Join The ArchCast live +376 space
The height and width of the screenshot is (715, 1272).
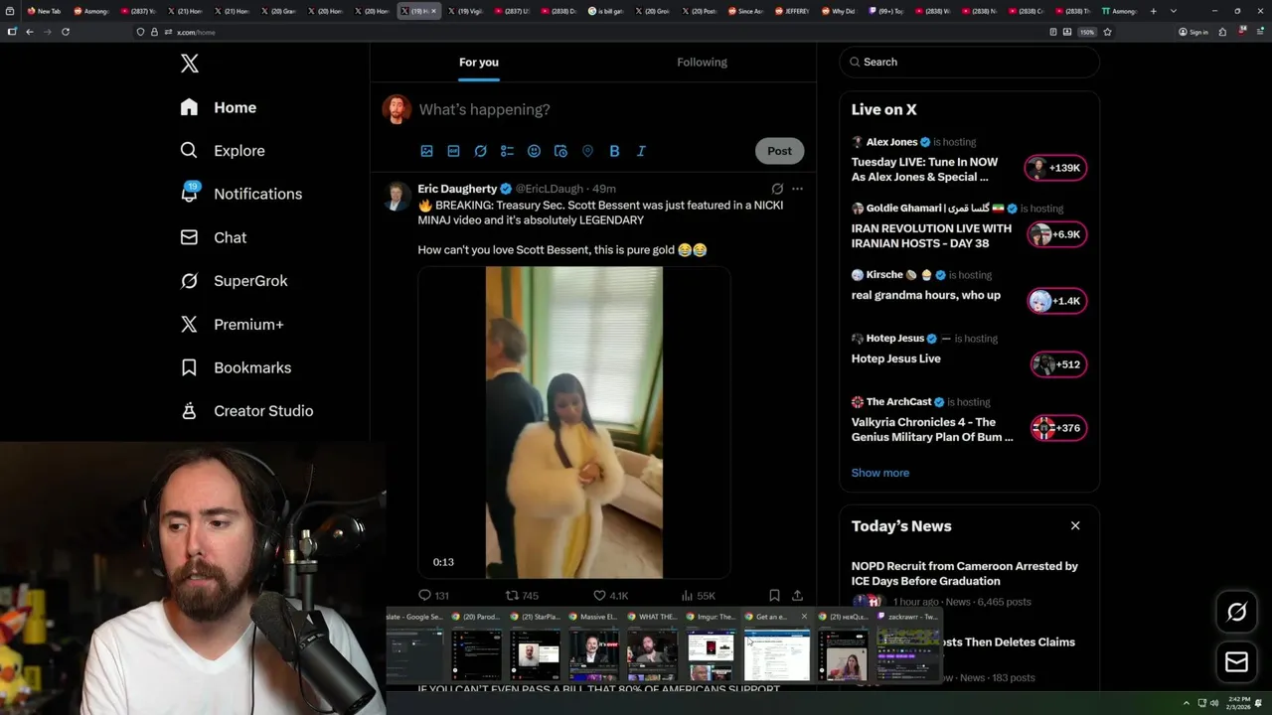pyautogui.click(x=1058, y=428)
